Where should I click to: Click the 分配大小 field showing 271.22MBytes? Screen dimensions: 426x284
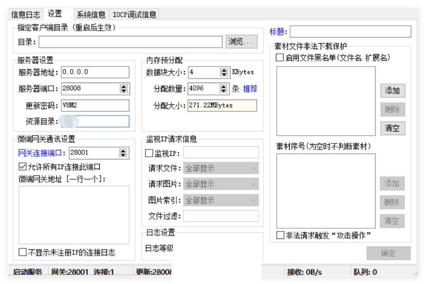click(x=222, y=106)
